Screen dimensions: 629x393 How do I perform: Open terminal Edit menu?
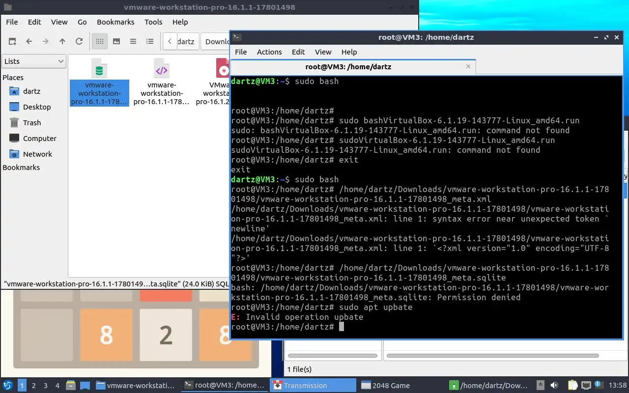pyautogui.click(x=298, y=52)
